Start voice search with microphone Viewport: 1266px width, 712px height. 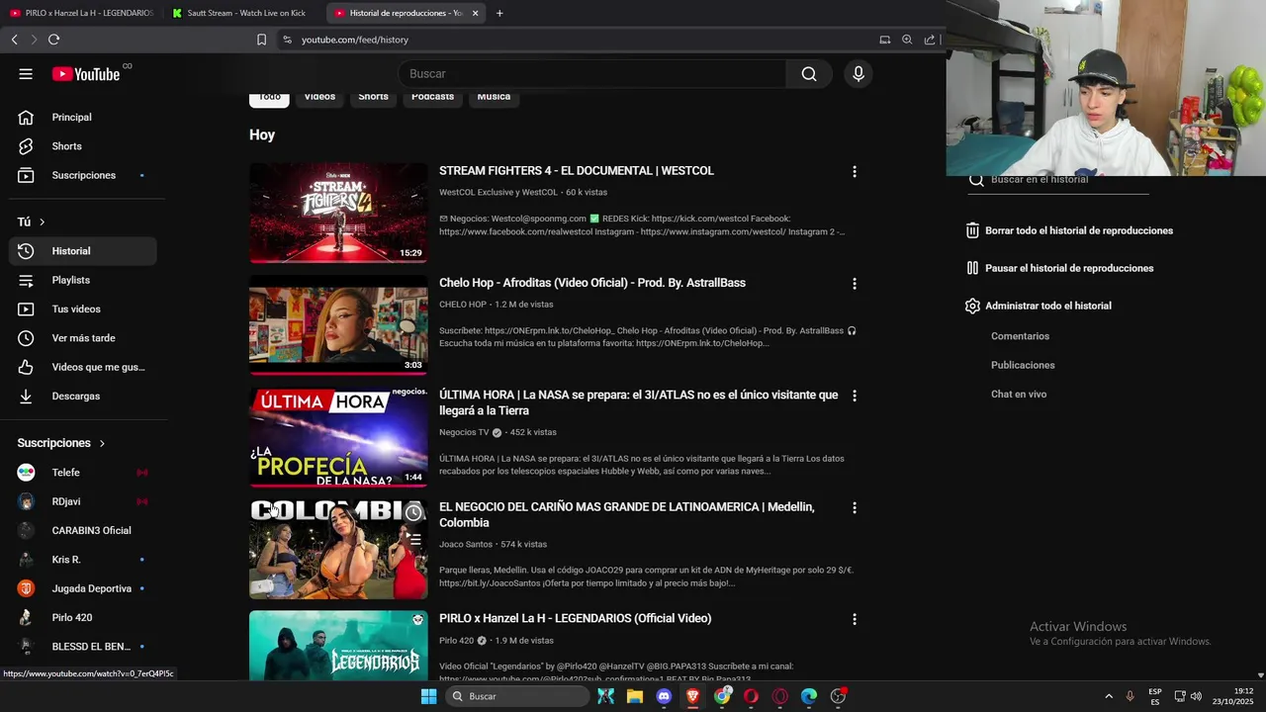click(858, 74)
